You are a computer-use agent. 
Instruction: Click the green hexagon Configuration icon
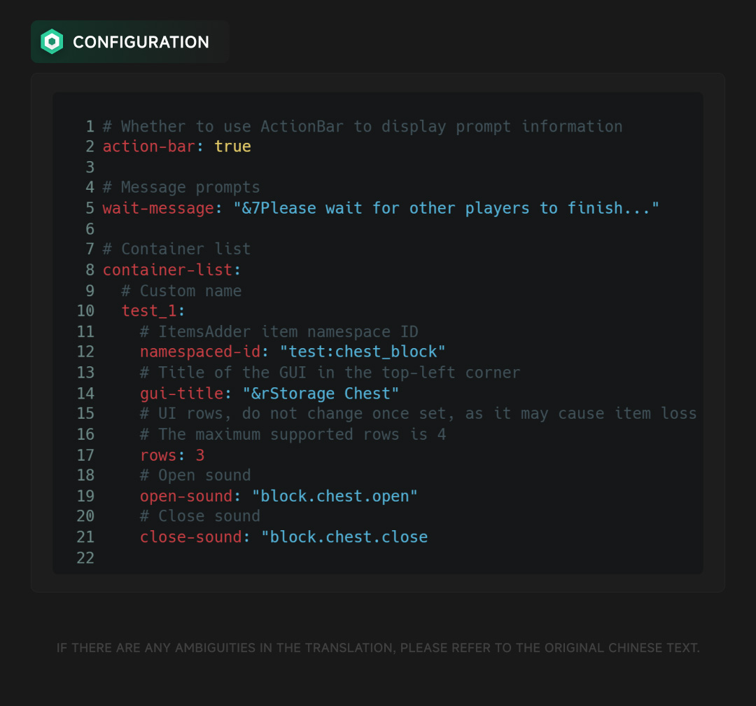pos(52,42)
